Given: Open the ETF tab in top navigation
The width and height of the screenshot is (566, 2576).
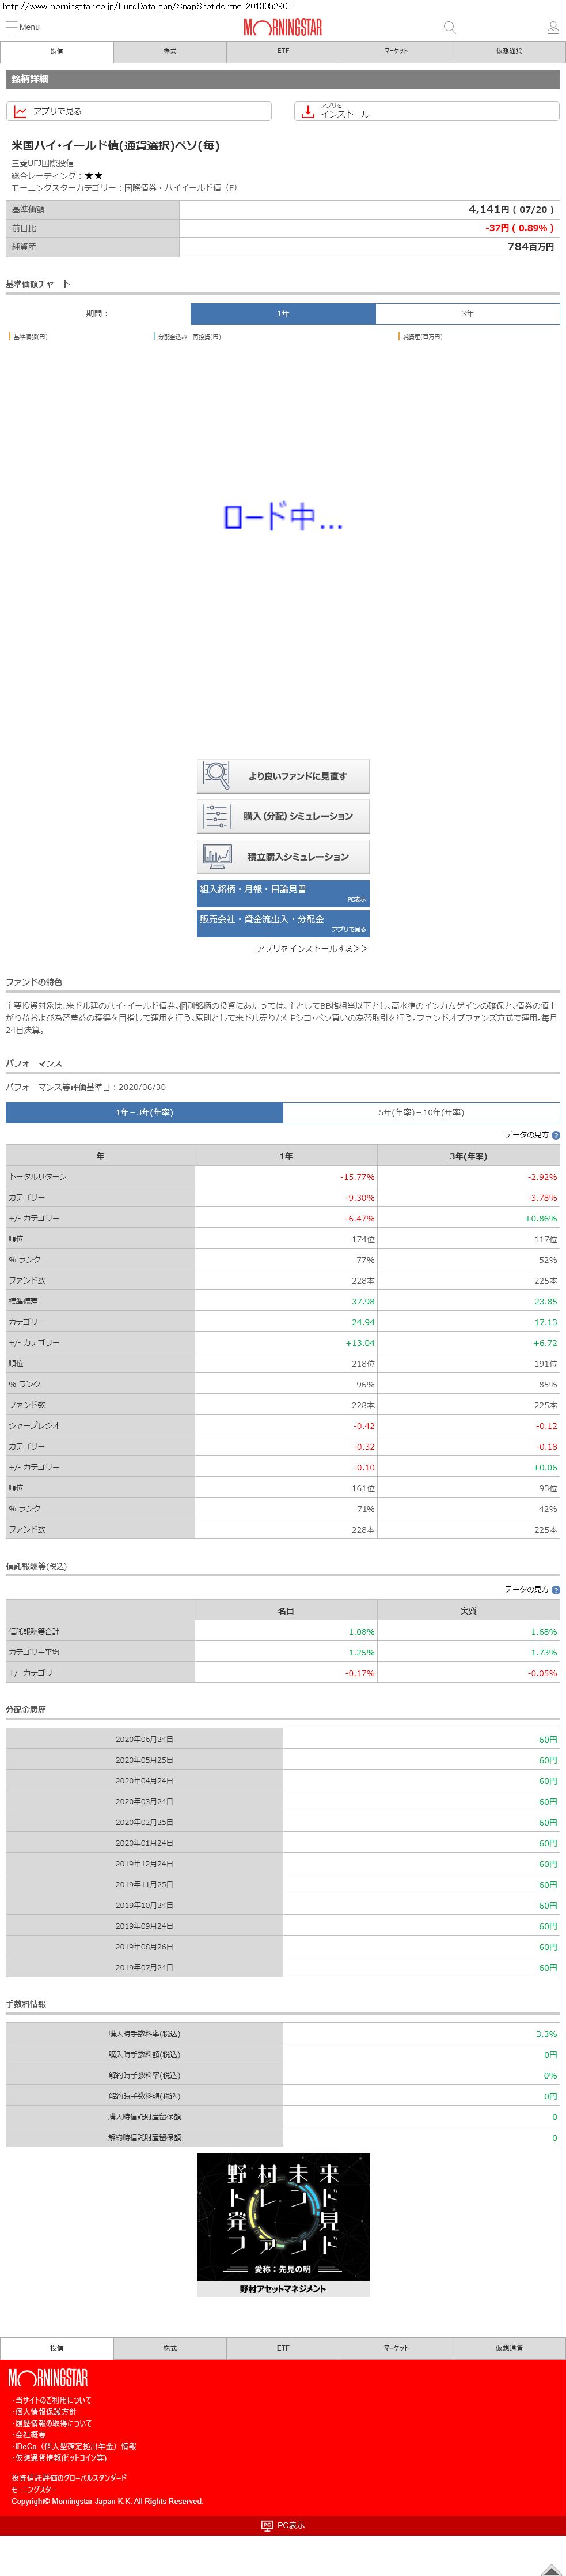Looking at the screenshot, I should pos(283,51).
